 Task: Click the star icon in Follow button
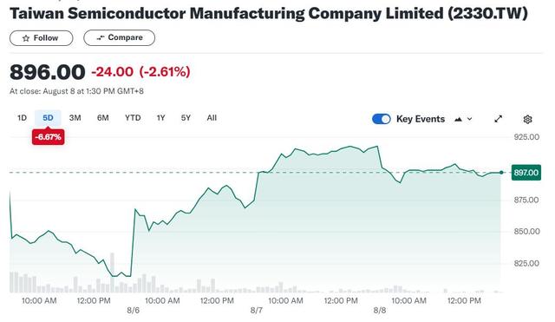tap(26, 38)
